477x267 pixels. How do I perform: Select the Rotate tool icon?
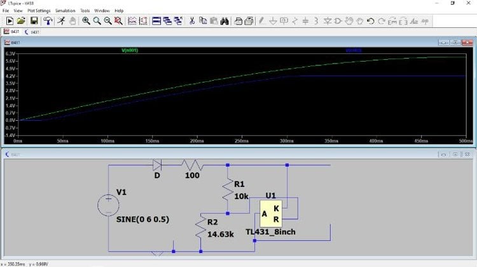pyautogui.click(x=392, y=21)
